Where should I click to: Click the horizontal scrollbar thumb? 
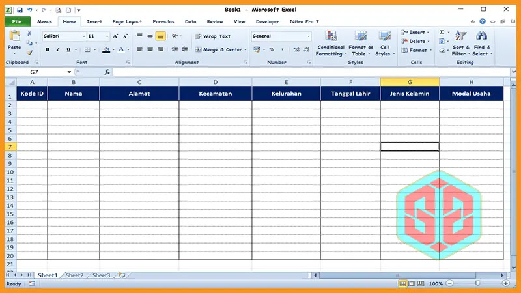click(x=397, y=275)
